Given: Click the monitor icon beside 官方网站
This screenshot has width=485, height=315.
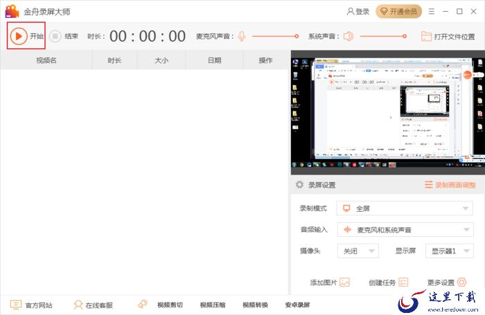Looking at the screenshot, I should click(x=15, y=305).
